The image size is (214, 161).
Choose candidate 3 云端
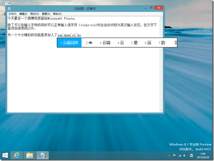(x=105, y=43)
